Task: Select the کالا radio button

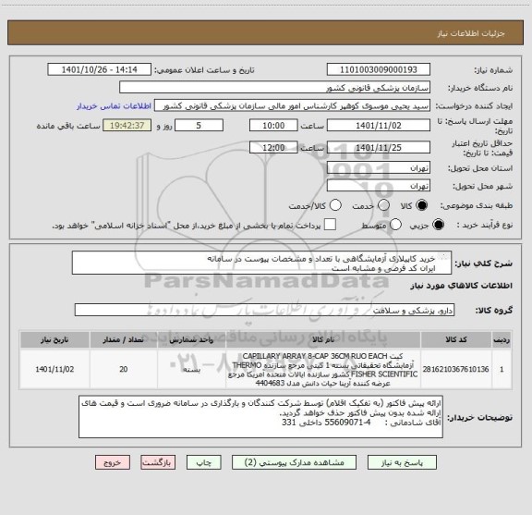Action: 422,205
